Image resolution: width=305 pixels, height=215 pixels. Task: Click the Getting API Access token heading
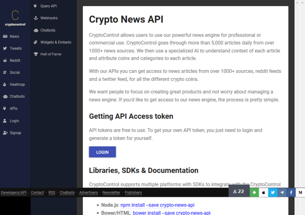click(131, 116)
